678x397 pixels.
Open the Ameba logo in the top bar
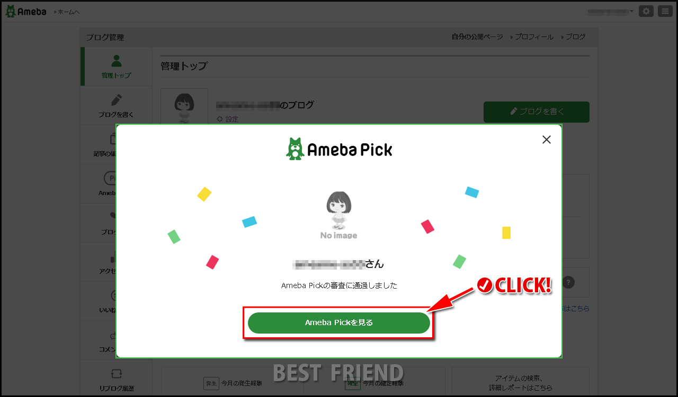click(26, 12)
